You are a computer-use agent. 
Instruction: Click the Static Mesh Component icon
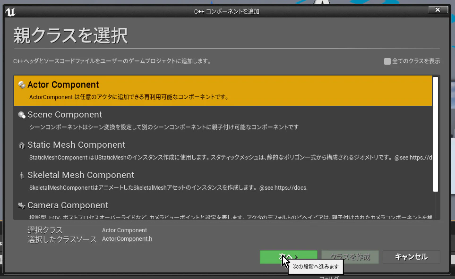[22, 145]
